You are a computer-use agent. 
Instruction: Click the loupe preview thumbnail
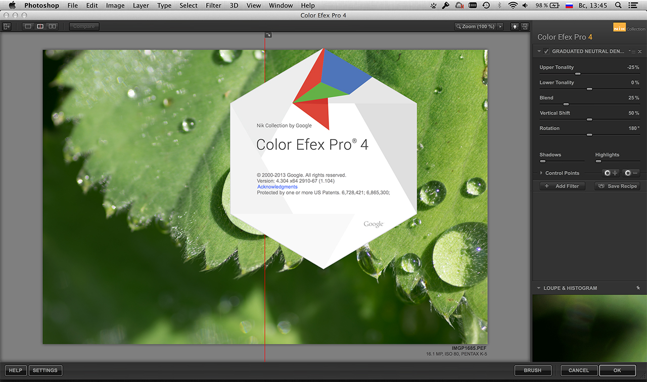[x=589, y=328]
